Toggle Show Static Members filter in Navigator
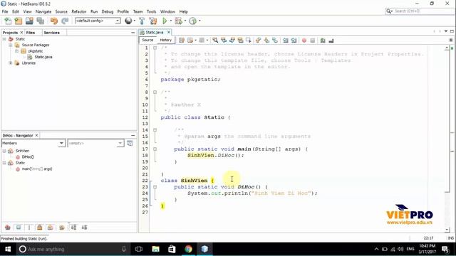456x256 pixels. click(x=29, y=228)
